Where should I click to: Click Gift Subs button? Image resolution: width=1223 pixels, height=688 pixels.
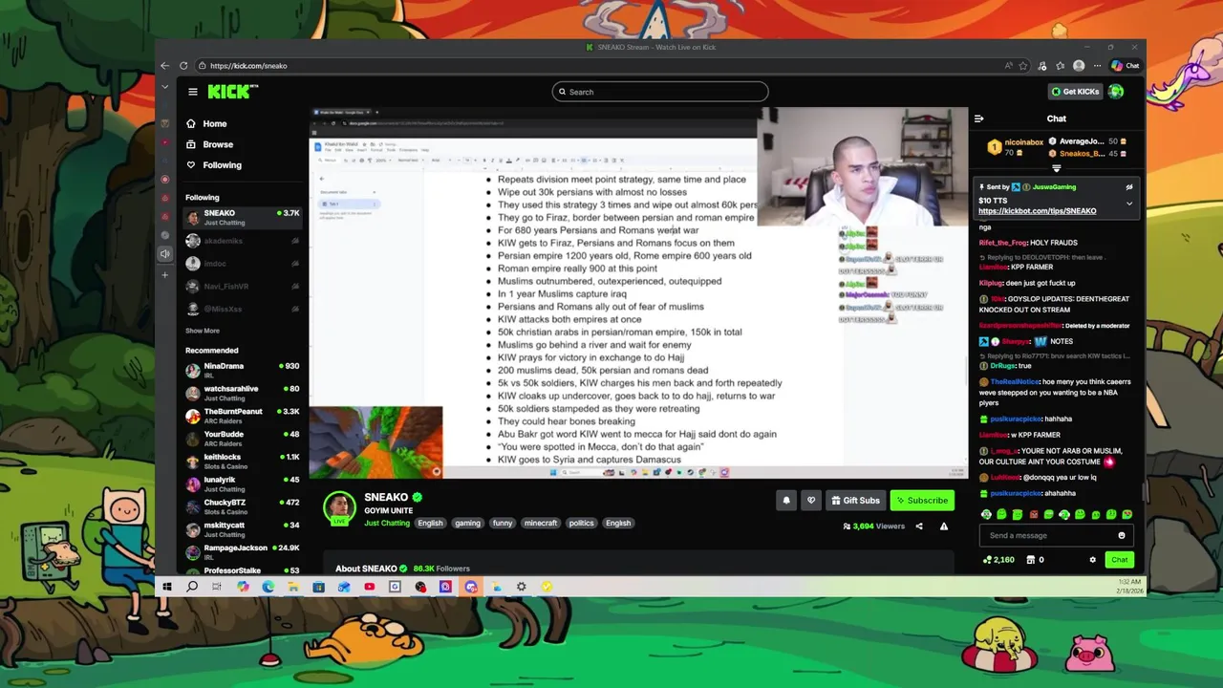pos(854,500)
